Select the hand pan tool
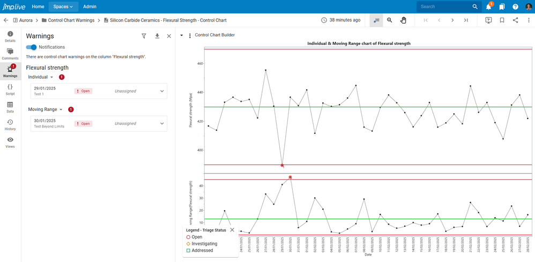 tap(403, 20)
